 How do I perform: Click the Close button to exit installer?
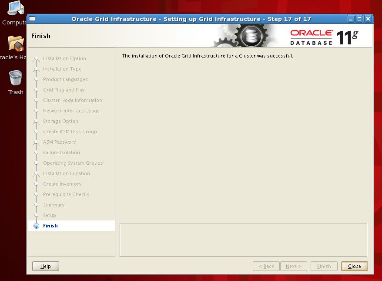(x=354, y=266)
